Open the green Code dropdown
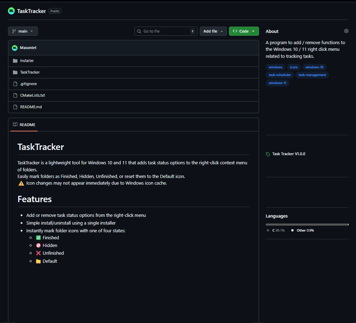 [x=244, y=31]
